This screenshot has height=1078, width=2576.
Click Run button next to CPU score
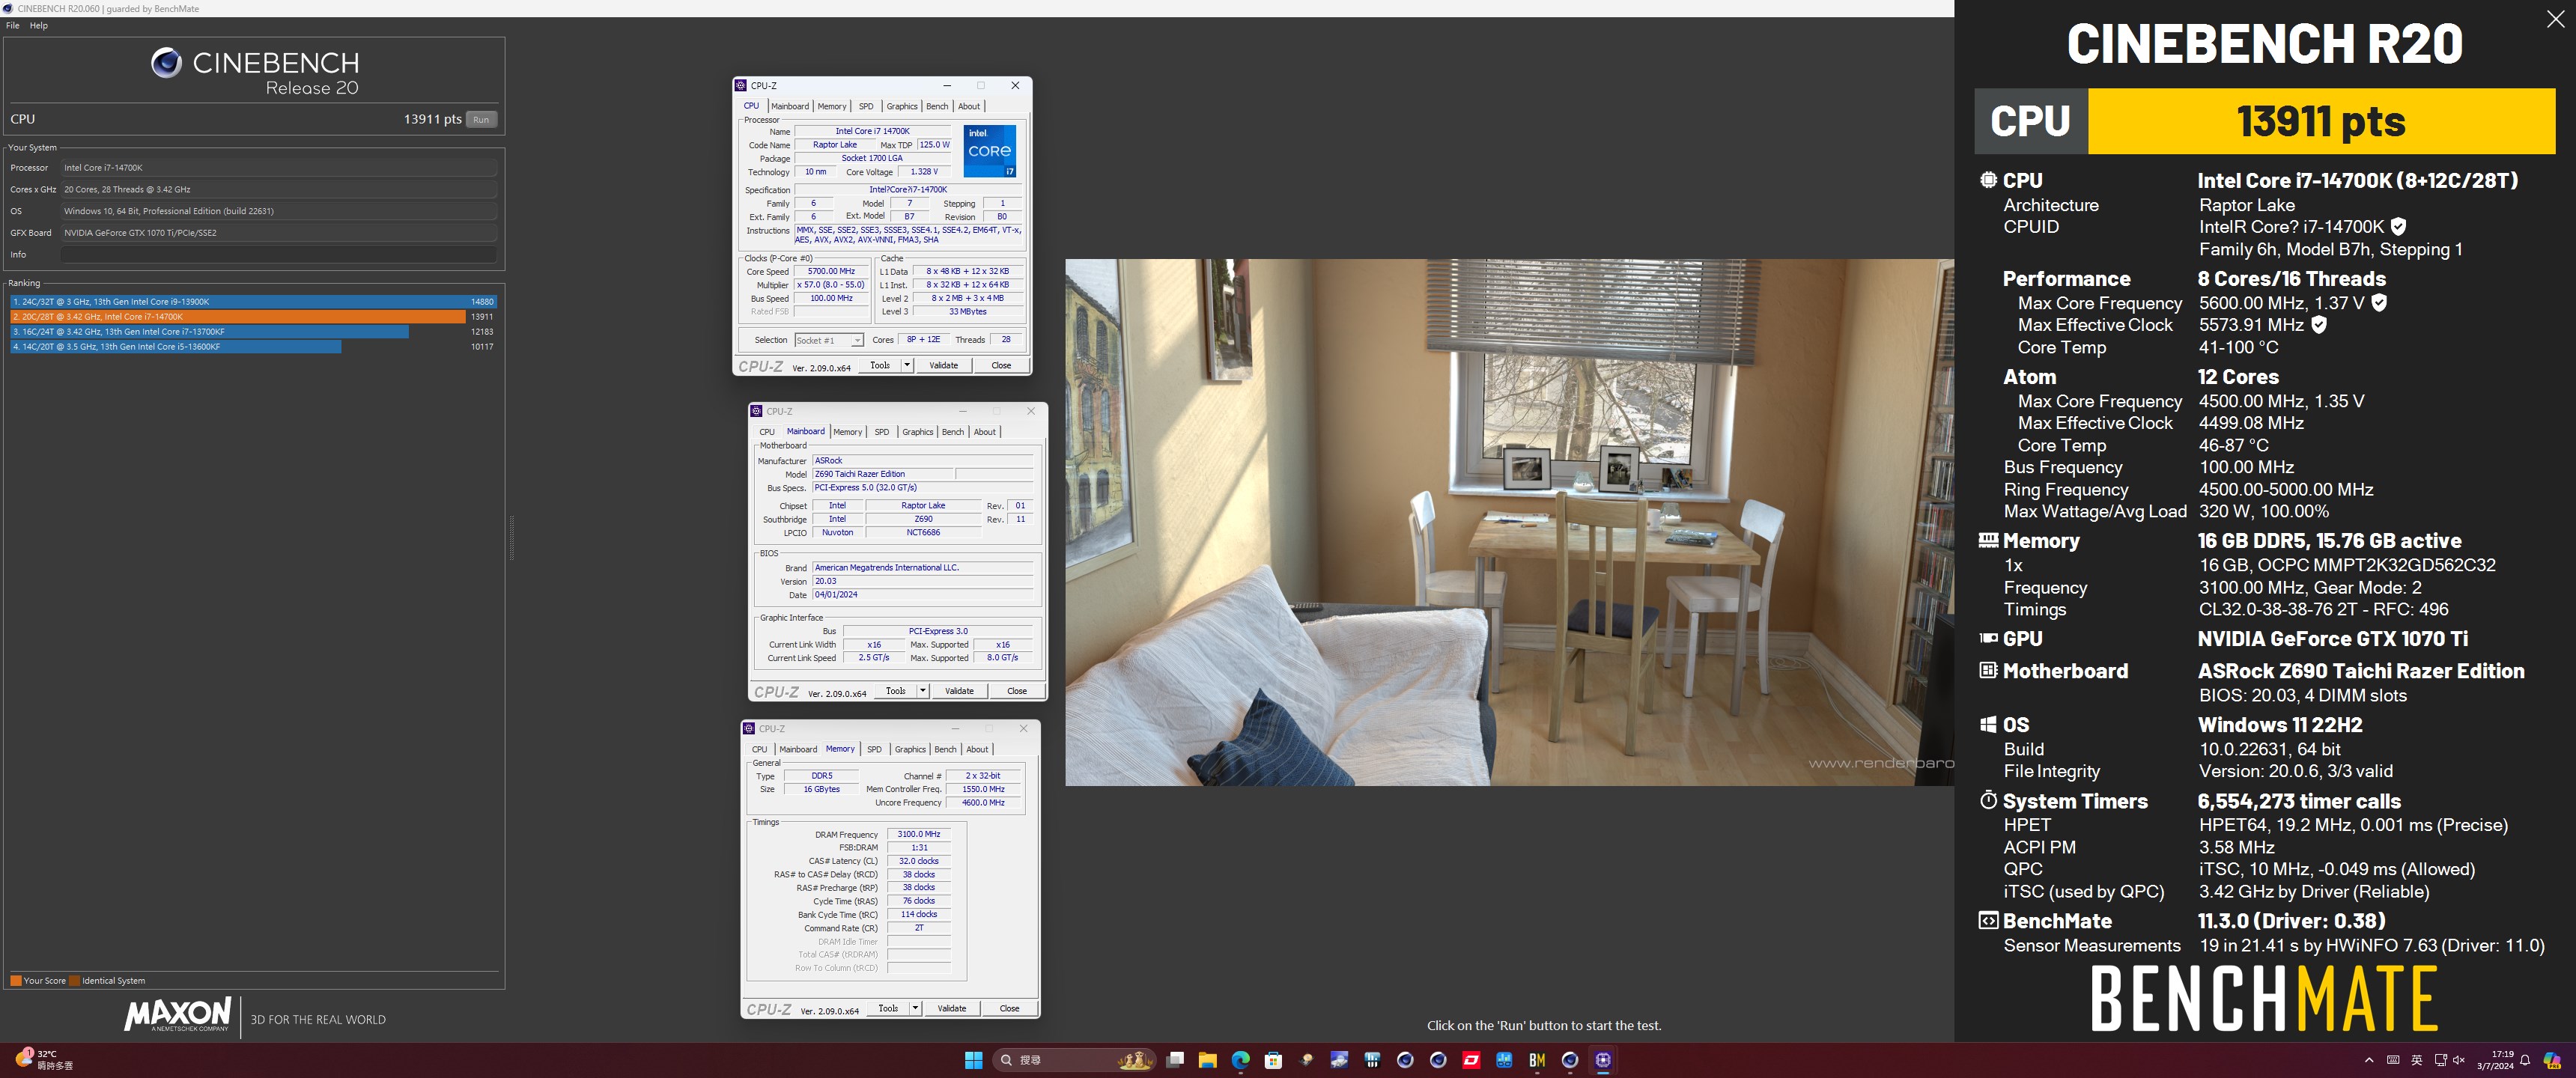(481, 120)
